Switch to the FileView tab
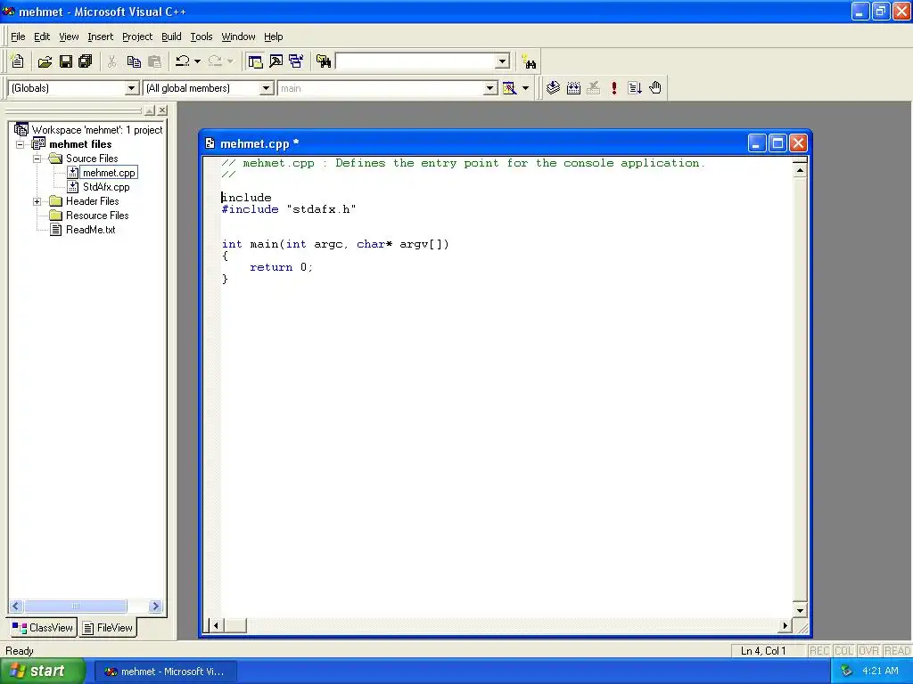 click(x=108, y=628)
